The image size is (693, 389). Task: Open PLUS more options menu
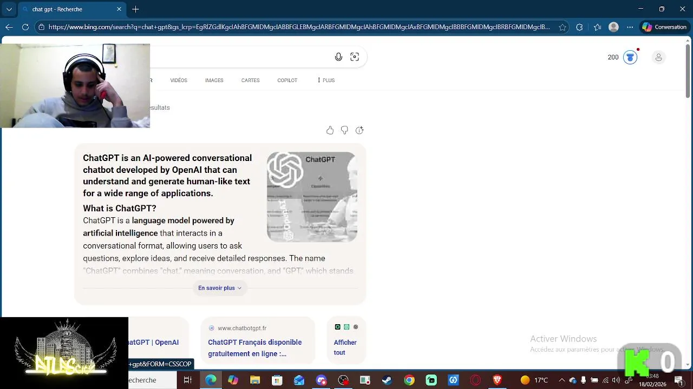coord(326,81)
